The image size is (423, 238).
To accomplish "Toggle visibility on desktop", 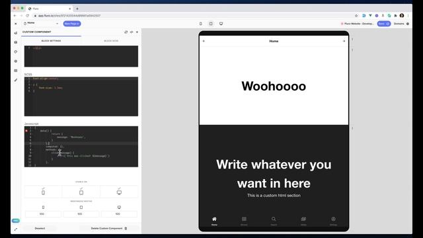I will pos(119,191).
